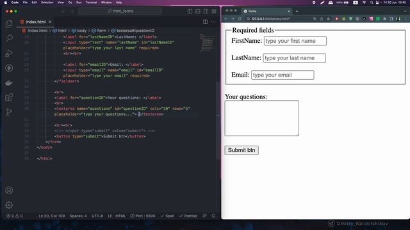
Task: Click the html_forms command center search
Action: click(x=120, y=11)
